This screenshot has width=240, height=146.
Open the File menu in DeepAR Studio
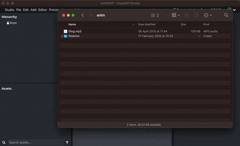point(18,10)
